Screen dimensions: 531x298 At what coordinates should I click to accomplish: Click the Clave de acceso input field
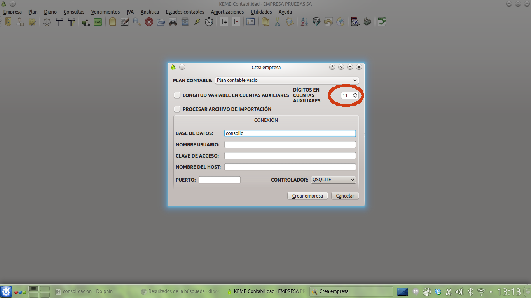290,156
